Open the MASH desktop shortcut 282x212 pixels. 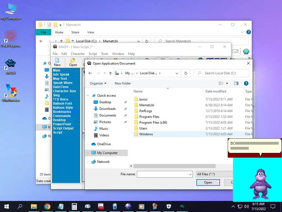[11, 67]
